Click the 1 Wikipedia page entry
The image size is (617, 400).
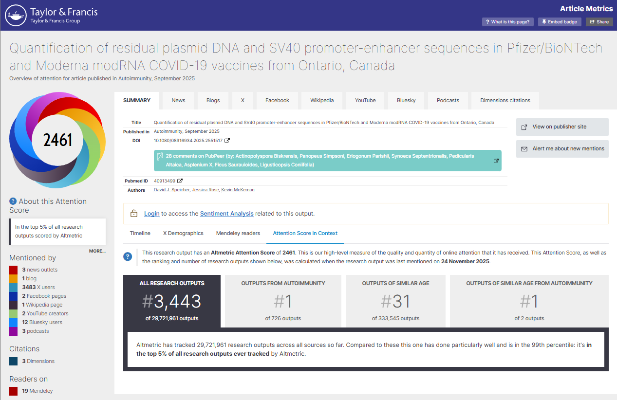click(x=42, y=305)
